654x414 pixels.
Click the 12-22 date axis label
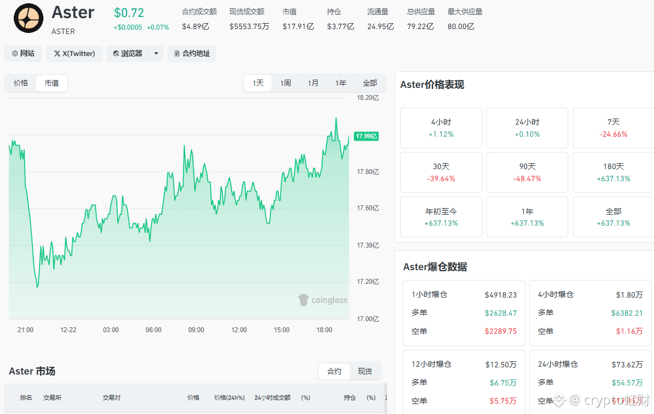68,330
